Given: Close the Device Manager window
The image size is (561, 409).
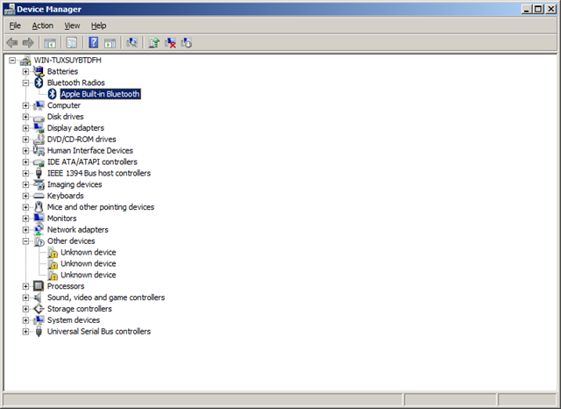Looking at the screenshot, I should (551, 9).
